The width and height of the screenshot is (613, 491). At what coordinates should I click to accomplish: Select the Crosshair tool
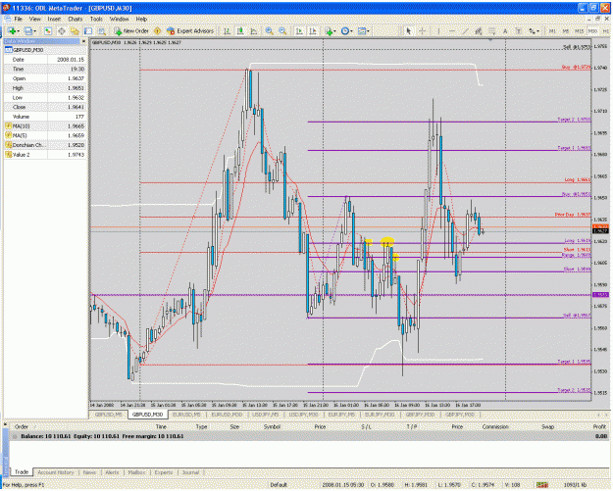pyautogui.click(x=422, y=30)
